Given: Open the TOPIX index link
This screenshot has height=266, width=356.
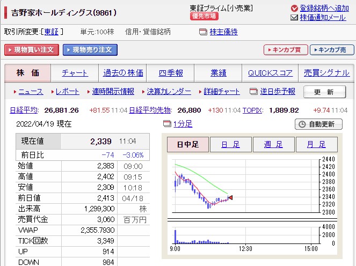Looking at the screenshot, I should coord(252,110).
